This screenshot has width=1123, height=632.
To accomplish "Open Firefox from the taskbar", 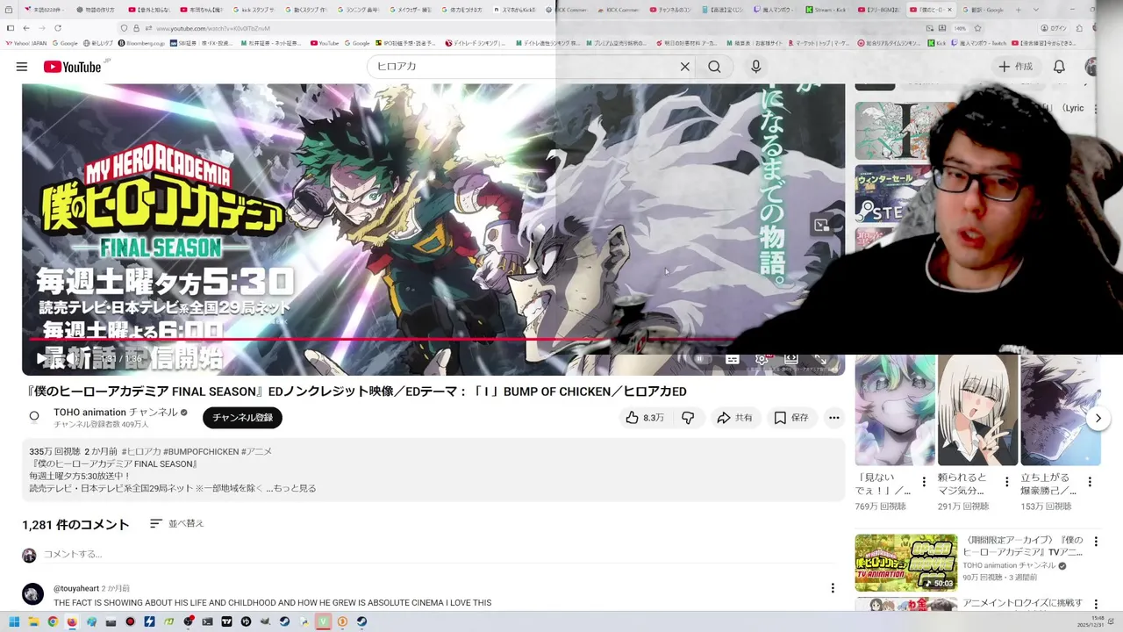I will tap(72, 621).
